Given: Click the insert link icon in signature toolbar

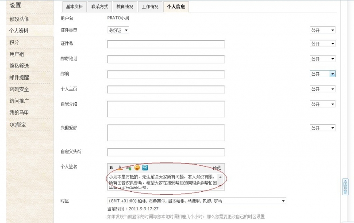Looking at the screenshot, I should 128,167.
